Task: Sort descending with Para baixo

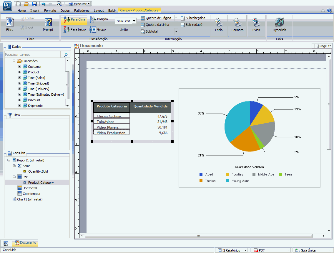Action: 74,30
